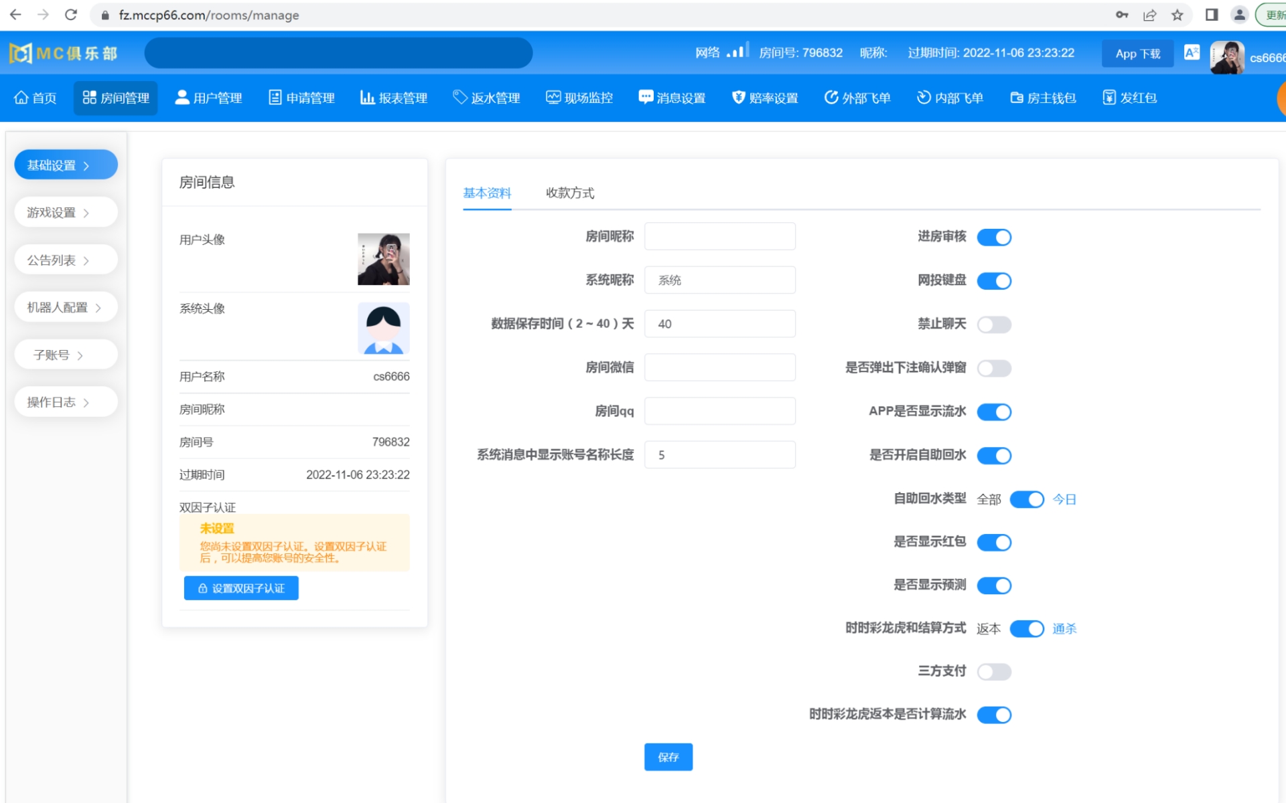1286x803 pixels.
Task: Click the browser profile icon
Action: (x=1239, y=15)
